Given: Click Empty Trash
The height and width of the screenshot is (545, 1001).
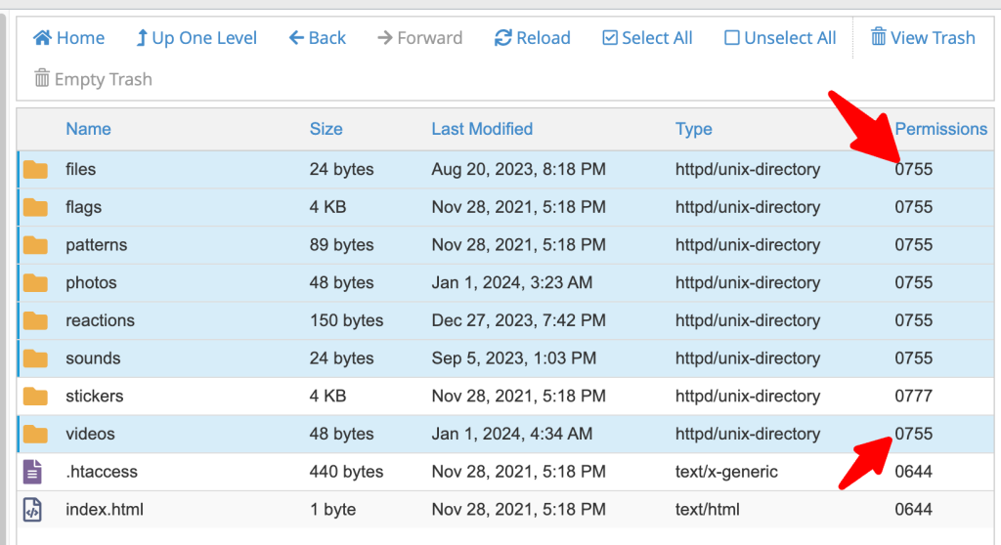Looking at the screenshot, I should point(93,79).
